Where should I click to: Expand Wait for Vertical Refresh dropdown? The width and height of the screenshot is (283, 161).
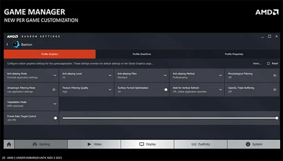point(221,90)
